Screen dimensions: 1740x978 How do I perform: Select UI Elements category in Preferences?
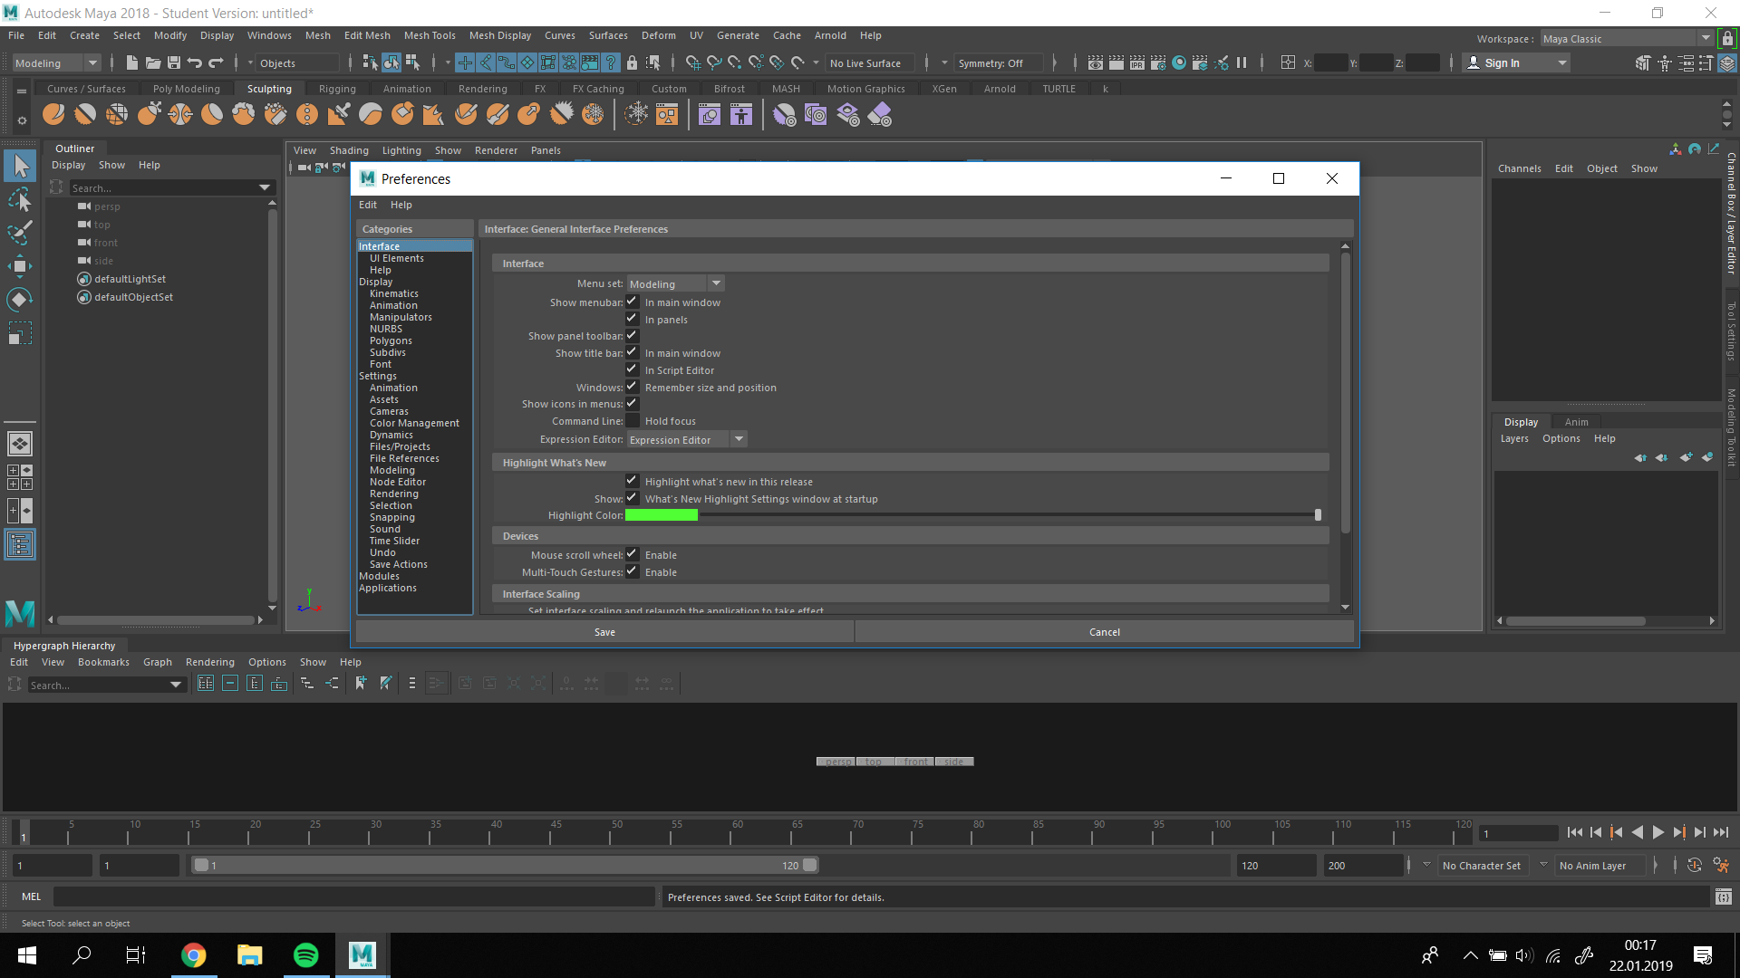tap(396, 258)
